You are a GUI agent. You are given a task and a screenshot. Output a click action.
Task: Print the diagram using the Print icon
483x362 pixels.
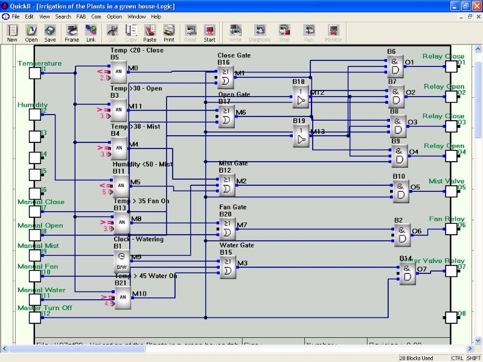pos(169,33)
